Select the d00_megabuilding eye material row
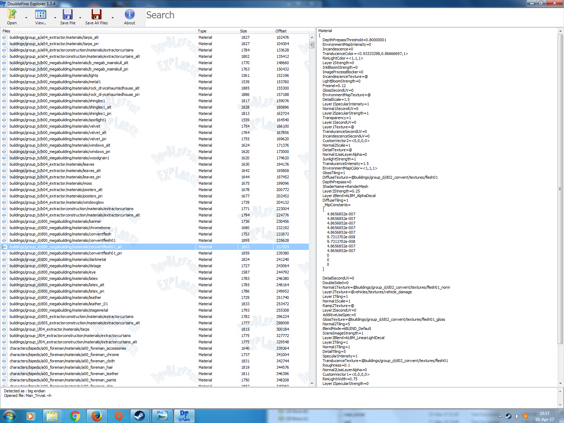This screenshot has width=564, height=423. coord(155,272)
